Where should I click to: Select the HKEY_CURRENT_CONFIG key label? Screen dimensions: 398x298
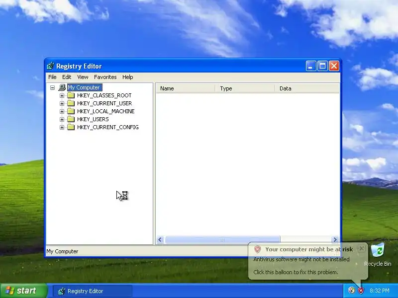coord(108,127)
